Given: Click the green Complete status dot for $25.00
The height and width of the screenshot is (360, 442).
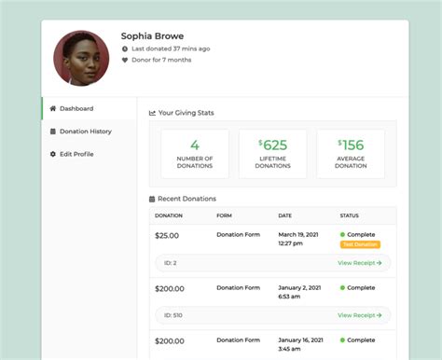Looking at the screenshot, I should click(342, 234).
